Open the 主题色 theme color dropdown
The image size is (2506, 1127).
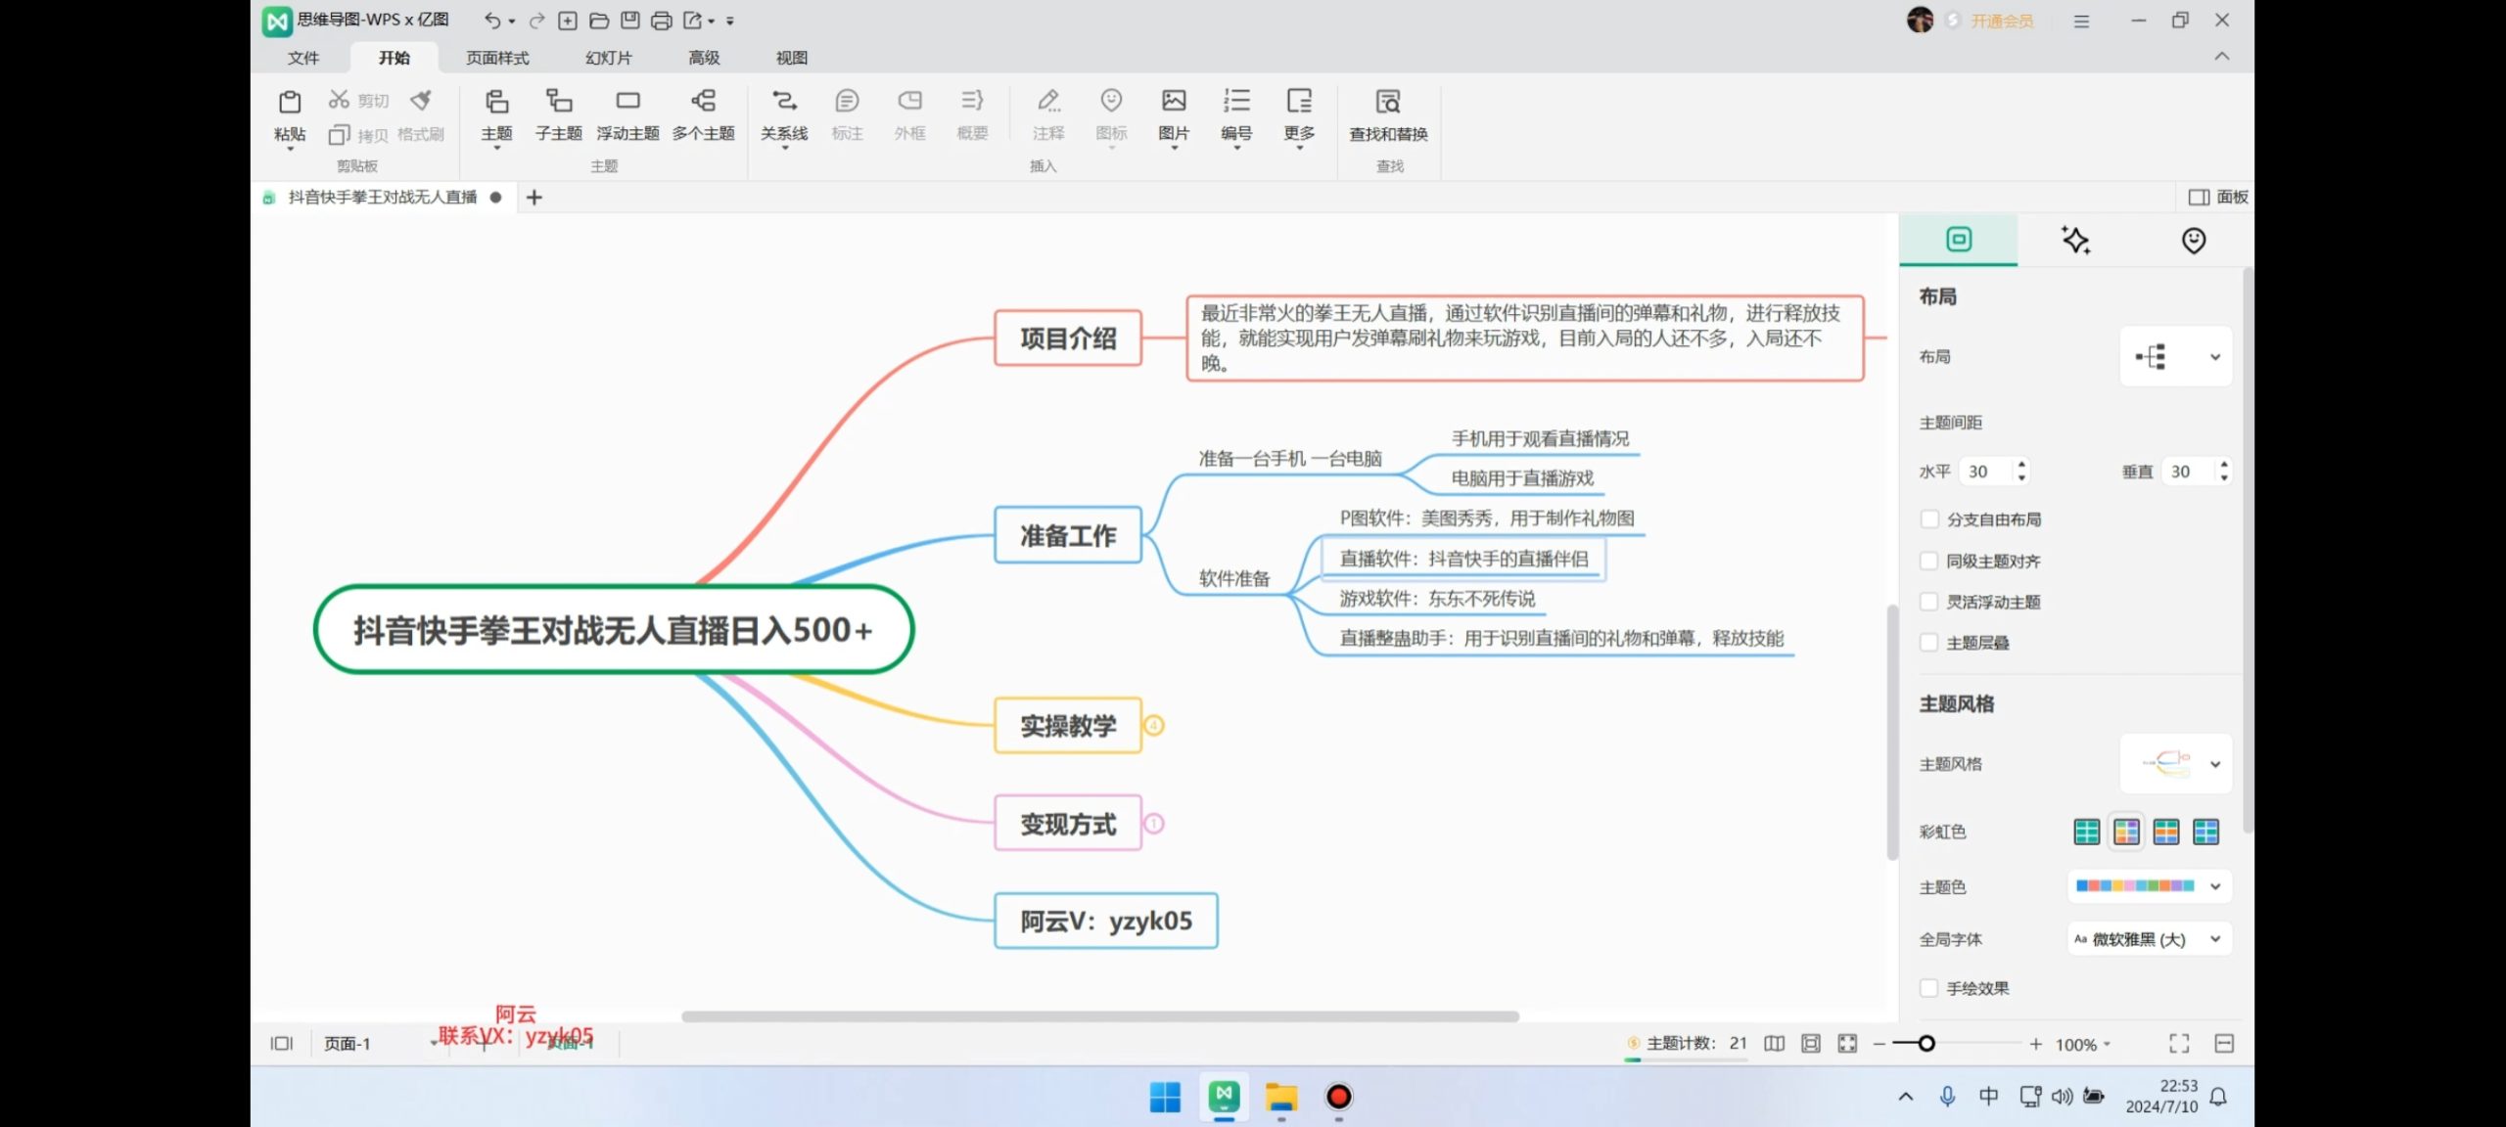[x=2150, y=886]
